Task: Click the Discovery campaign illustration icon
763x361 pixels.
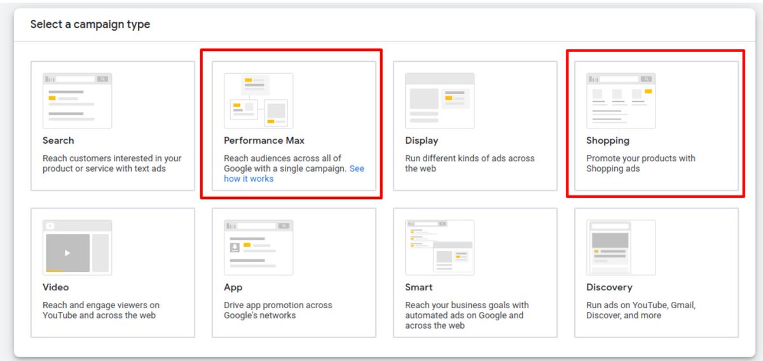Action: point(621,247)
